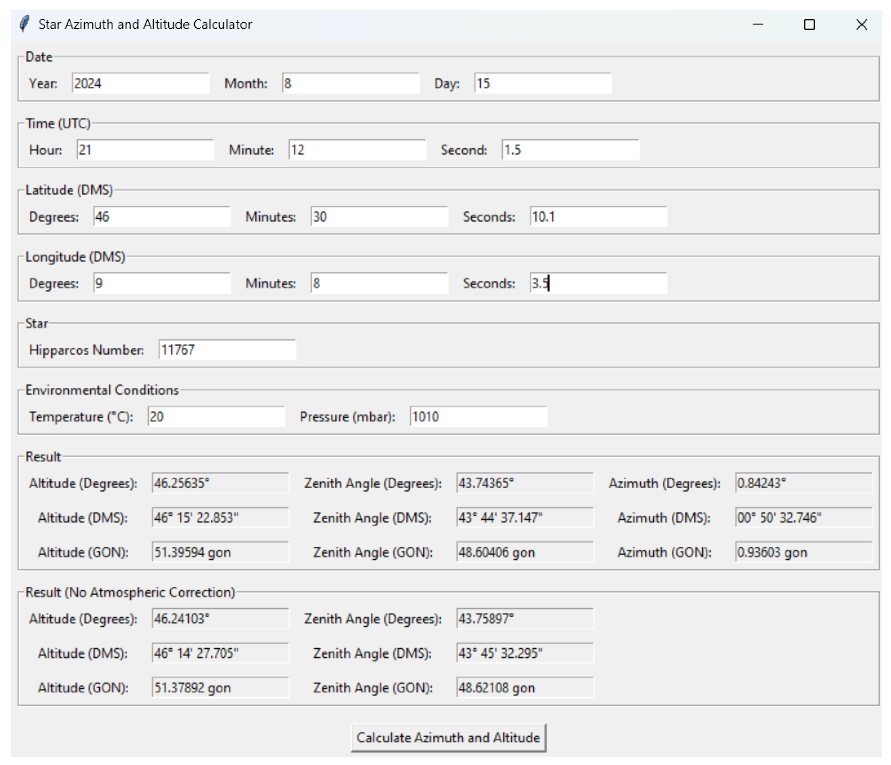
Task: Click Latitude Degrees input box
Action: [x=161, y=216]
